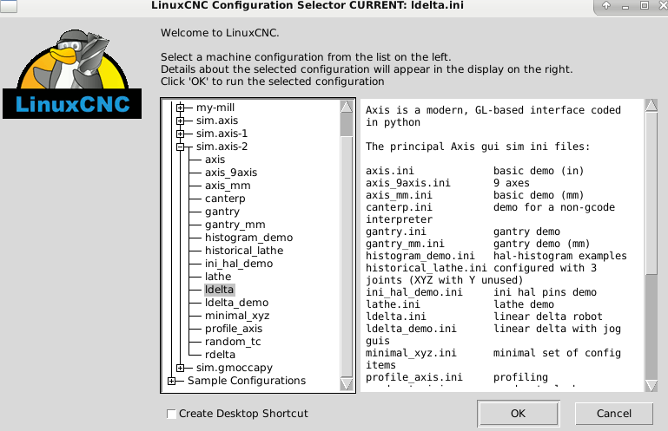Click 'lathe.ini' line in description

pyautogui.click(x=460, y=304)
